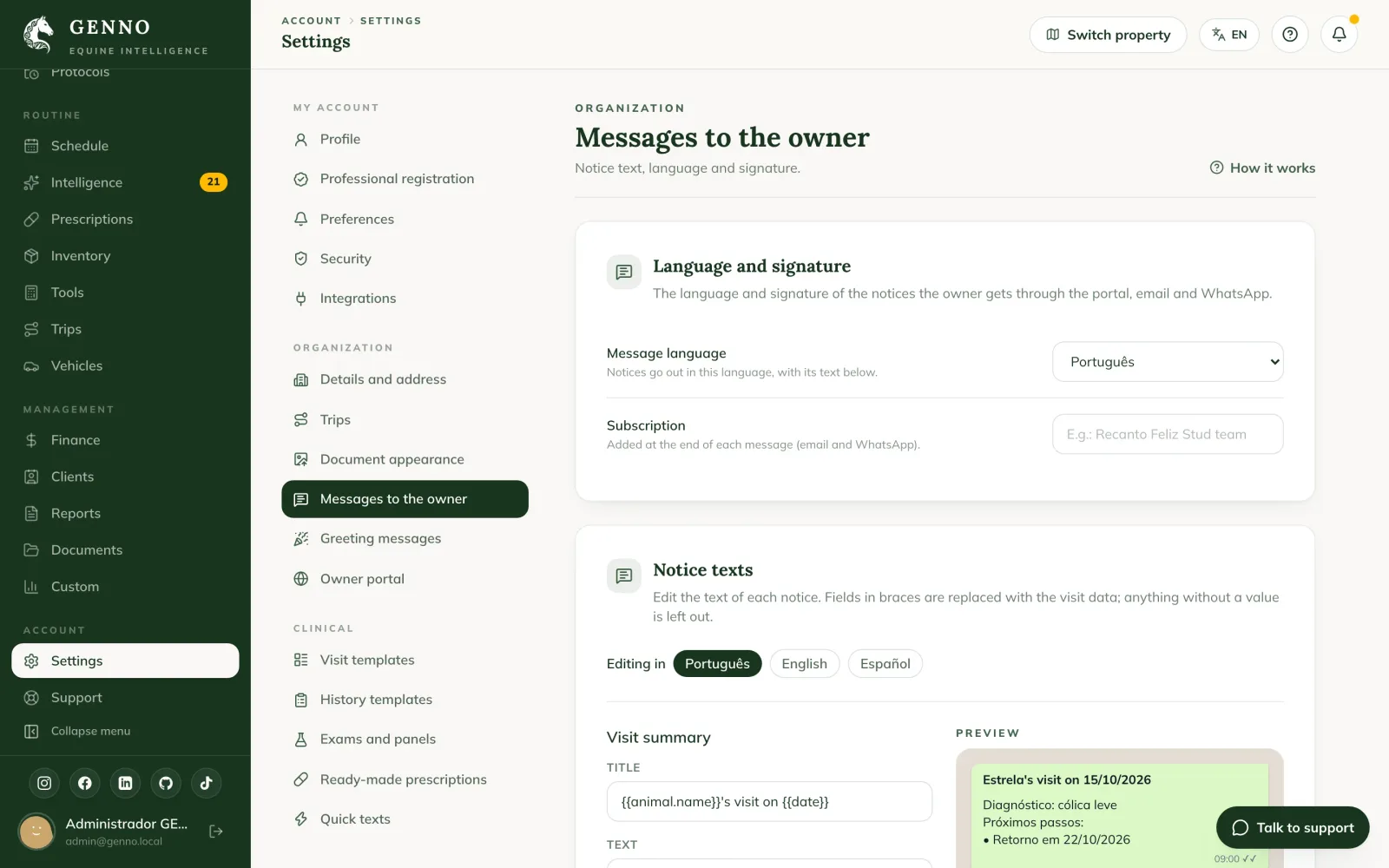Go to Security settings
The width and height of the screenshot is (1389, 868).
pos(405,259)
